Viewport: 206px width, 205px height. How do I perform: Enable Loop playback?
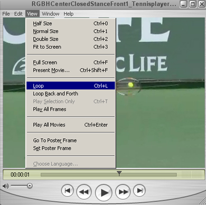[x=71, y=86]
